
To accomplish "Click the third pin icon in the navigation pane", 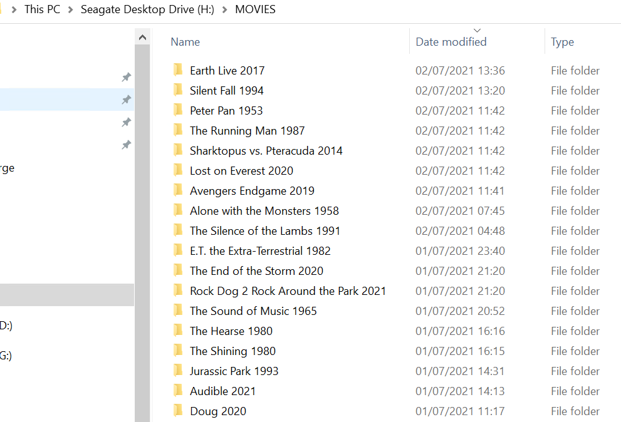I will point(126,122).
